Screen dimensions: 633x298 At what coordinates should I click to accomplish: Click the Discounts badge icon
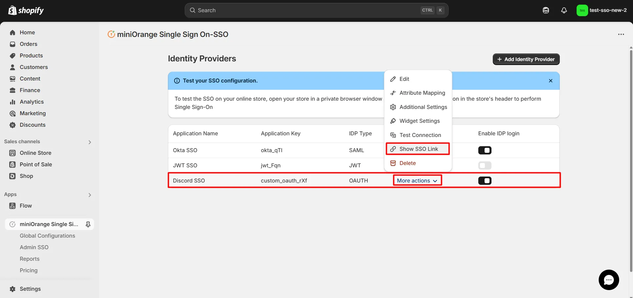coord(13,125)
